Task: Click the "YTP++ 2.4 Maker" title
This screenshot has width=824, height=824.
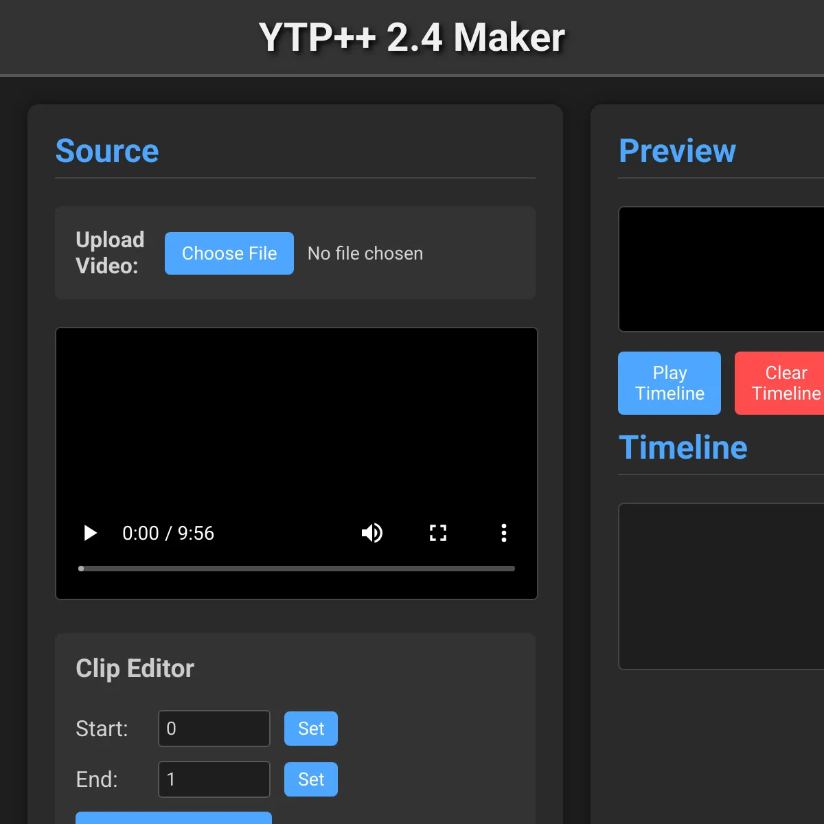Action: pyautogui.click(x=412, y=37)
